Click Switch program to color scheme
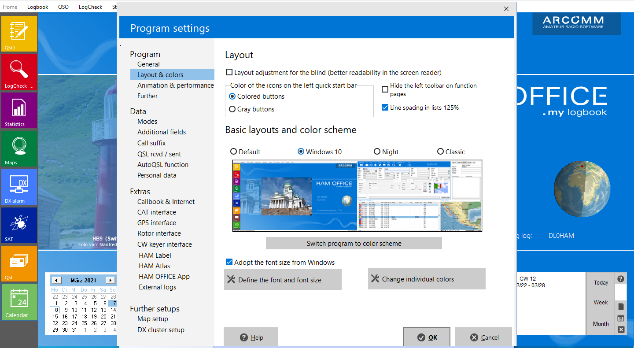The height and width of the screenshot is (348, 634). tap(354, 243)
